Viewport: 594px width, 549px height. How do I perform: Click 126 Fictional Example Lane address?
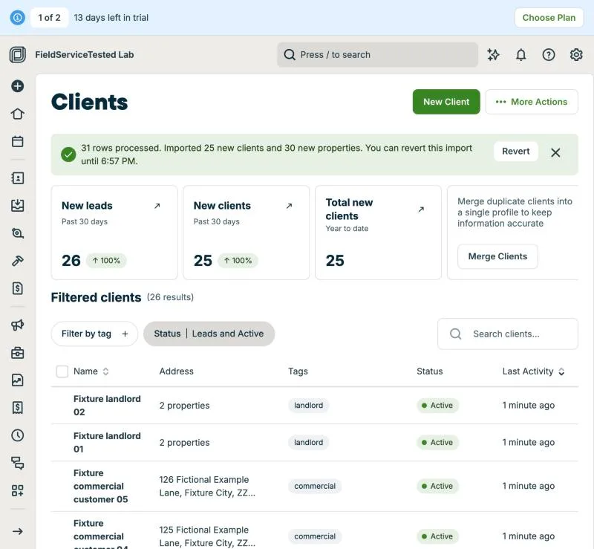207,486
